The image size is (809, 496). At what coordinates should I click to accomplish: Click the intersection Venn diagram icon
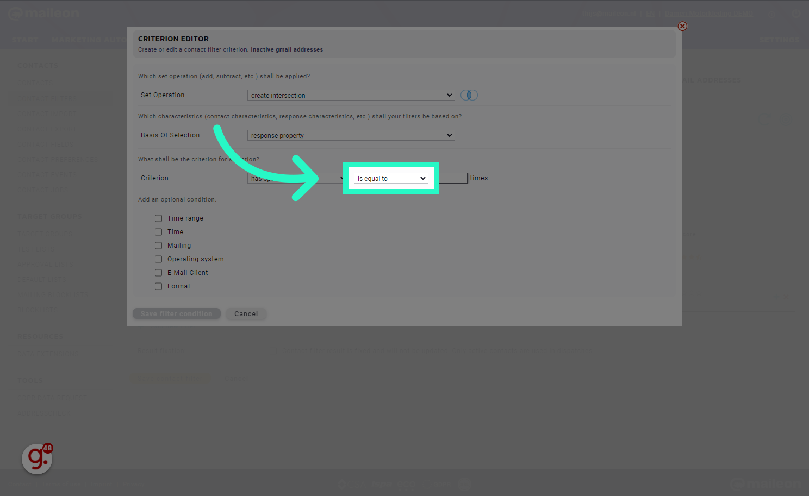tap(469, 95)
